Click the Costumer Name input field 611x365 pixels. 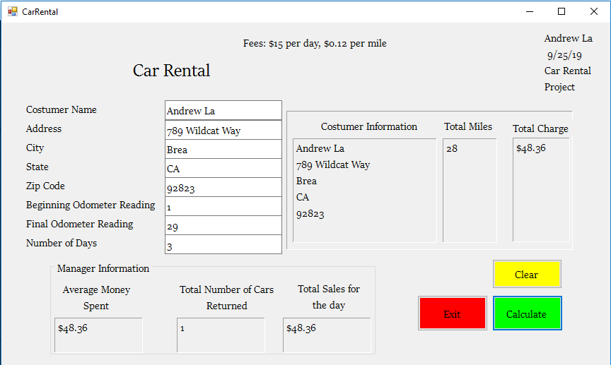[x=223, y=111]
